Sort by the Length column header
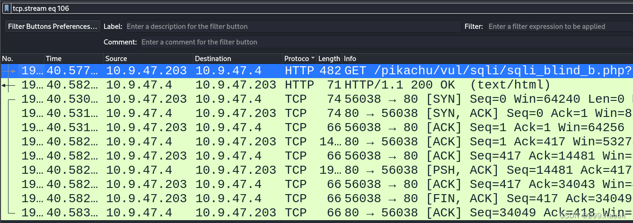 (x=329, y=59)
